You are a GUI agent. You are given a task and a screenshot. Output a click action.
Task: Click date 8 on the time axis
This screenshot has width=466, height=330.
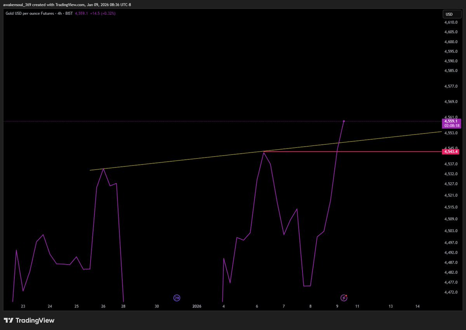point(310,306)
